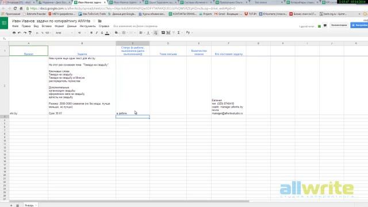
Task: Click the select-all corner box
Action: coord(5,44)
